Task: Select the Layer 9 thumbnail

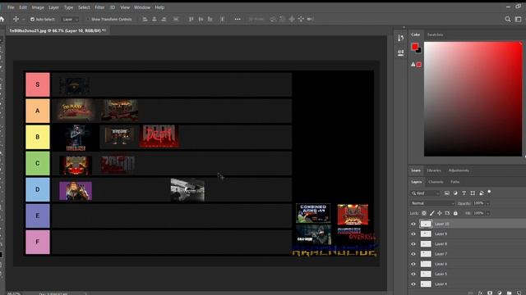Action: [x=426, y=234]
